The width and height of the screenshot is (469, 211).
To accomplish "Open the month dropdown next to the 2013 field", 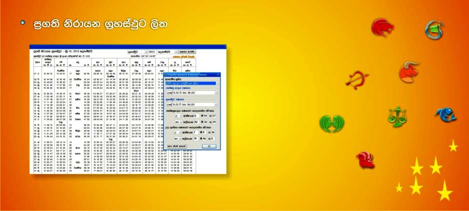I will (176, 52).
